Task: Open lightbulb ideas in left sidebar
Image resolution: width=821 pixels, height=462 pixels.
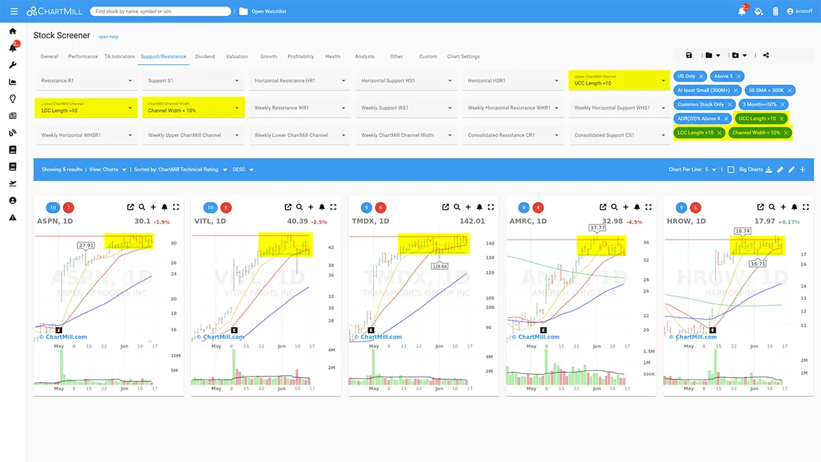Action: click(12, 99)
